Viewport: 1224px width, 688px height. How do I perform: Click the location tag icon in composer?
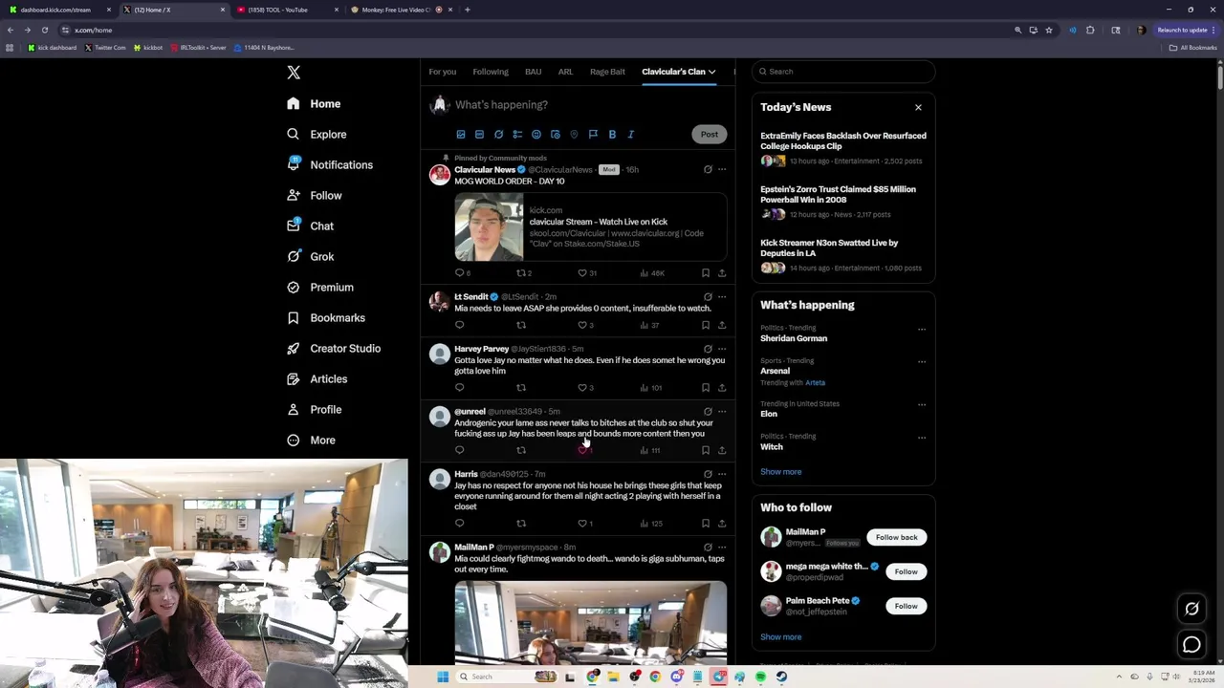click(574, 135)
